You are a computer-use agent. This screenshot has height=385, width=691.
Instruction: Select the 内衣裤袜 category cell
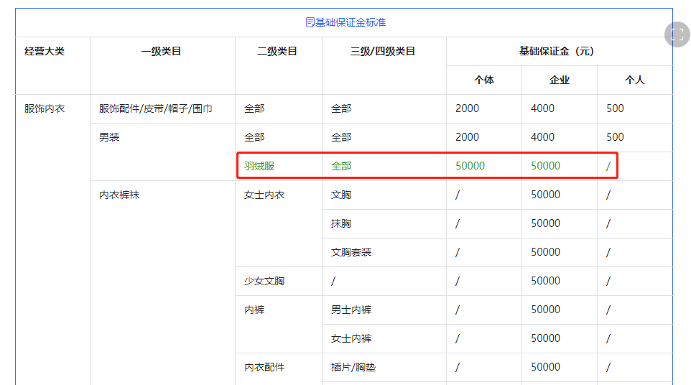tap(119, 195)
